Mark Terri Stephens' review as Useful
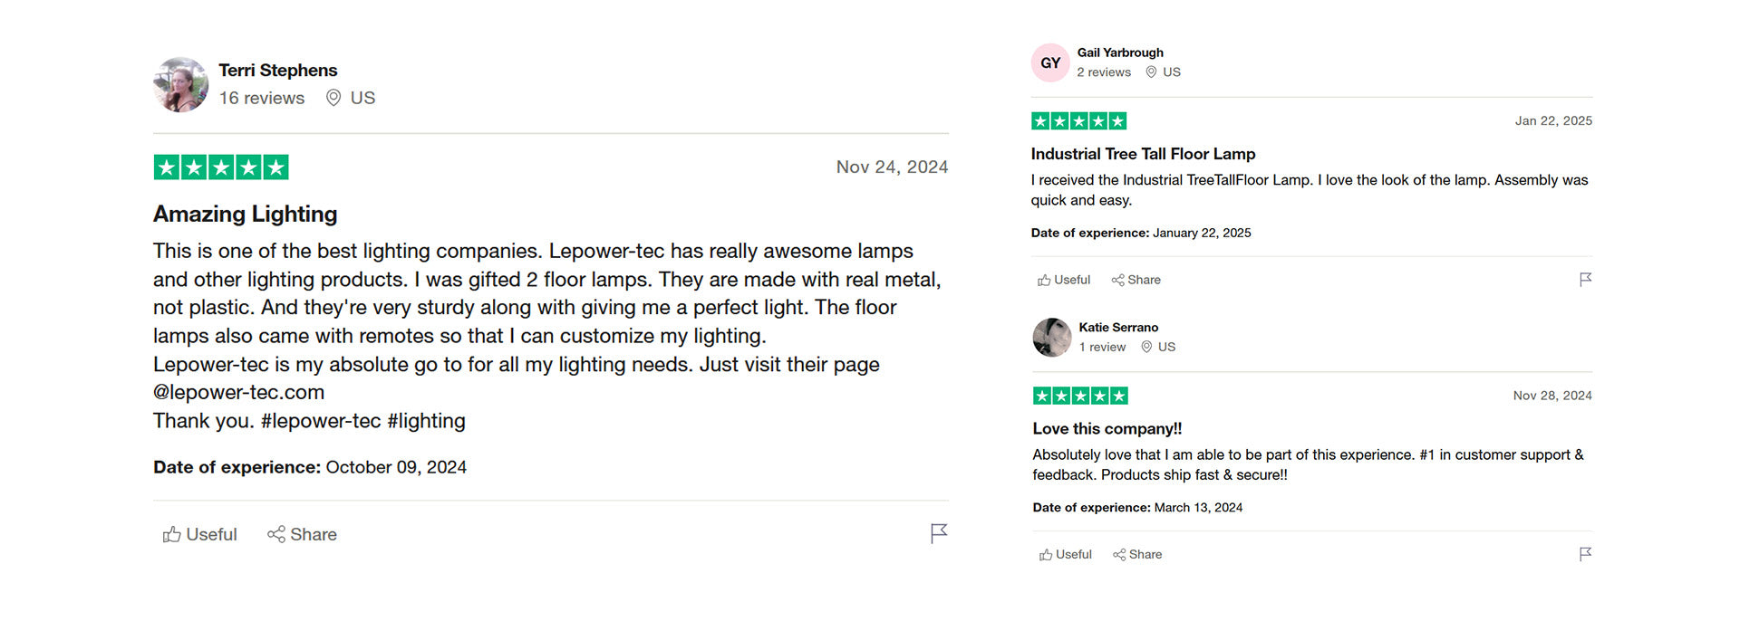The image size is (1740, 621). tap(200, 535)
